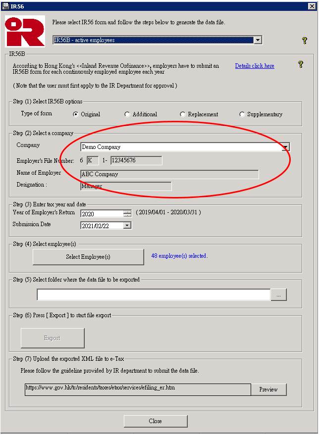Click the IR56 title bar window icon
320x435 pixels.
5,6
